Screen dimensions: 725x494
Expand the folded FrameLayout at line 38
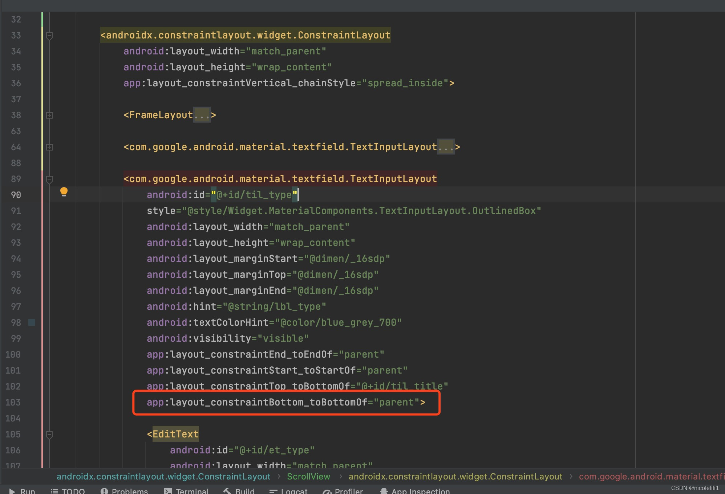pos(49,115)
